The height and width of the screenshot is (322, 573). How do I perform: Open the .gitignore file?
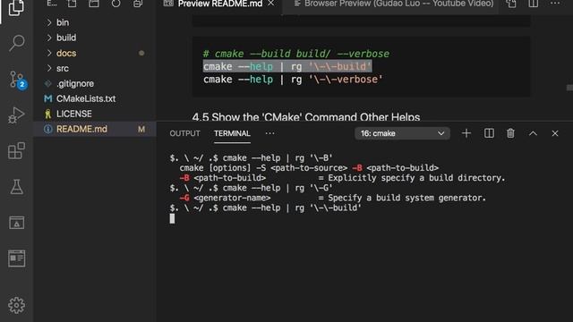point(75,83)
